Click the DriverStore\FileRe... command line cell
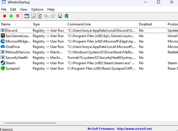 tap(101, 52)
